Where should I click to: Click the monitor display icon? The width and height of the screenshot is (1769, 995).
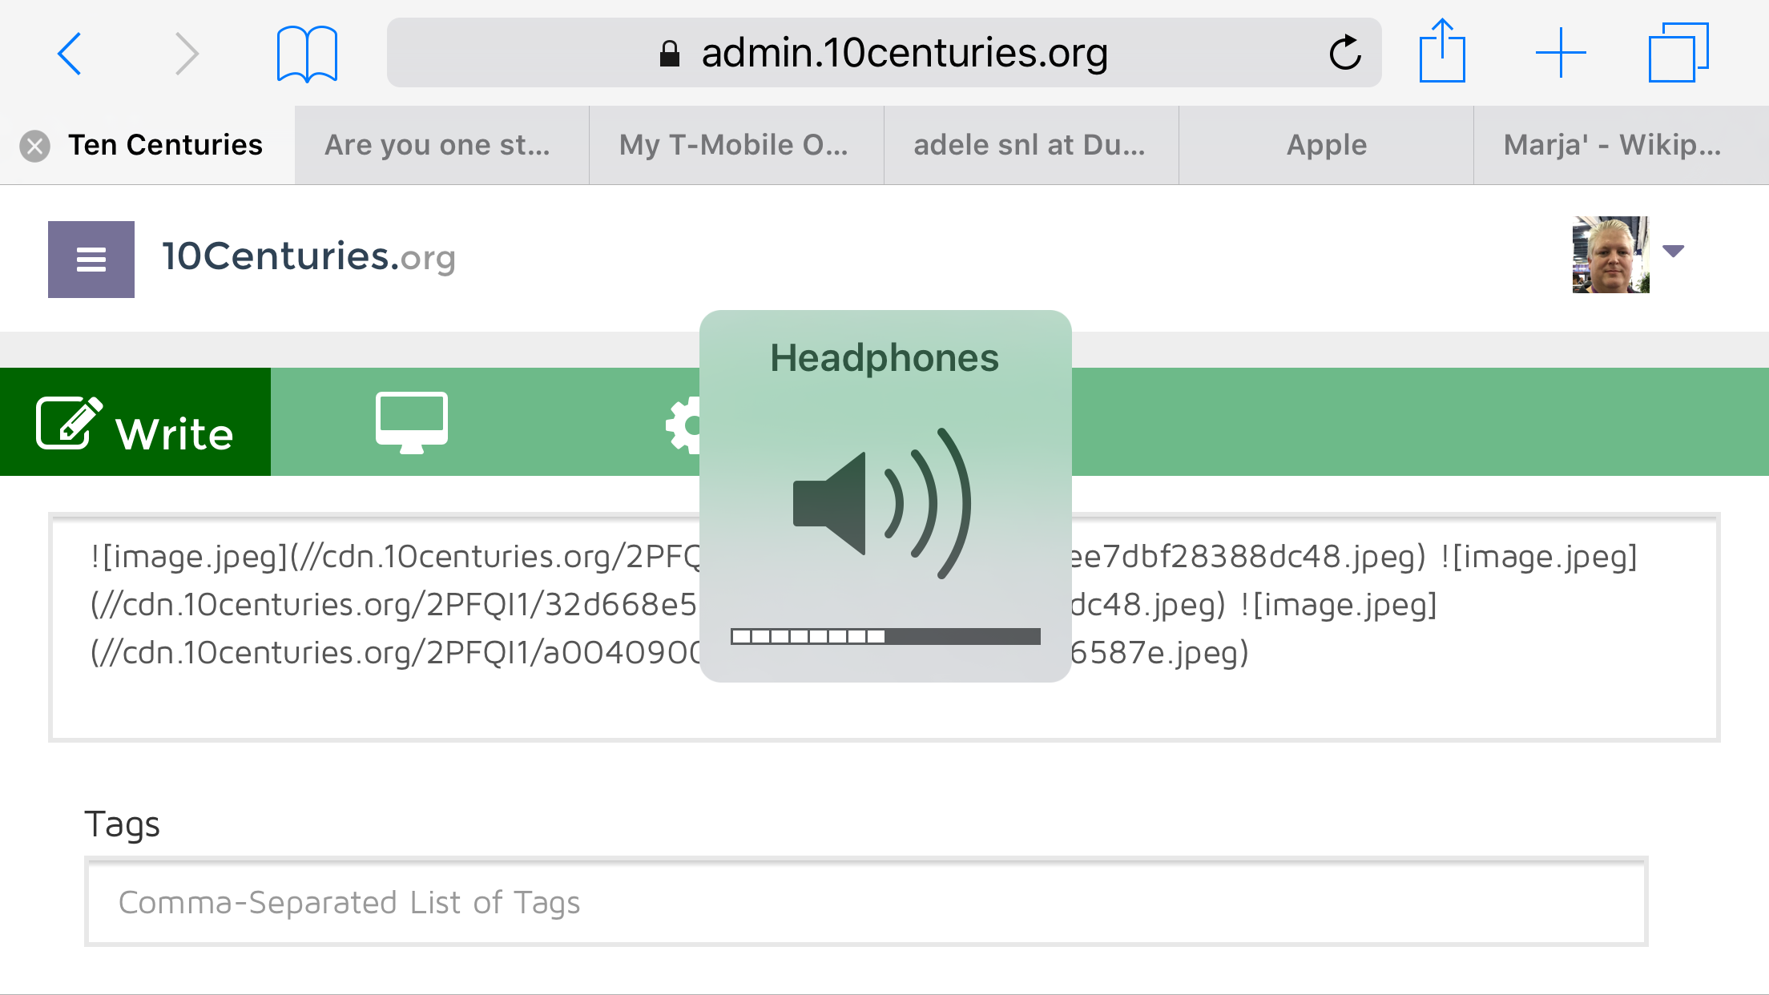412,422
